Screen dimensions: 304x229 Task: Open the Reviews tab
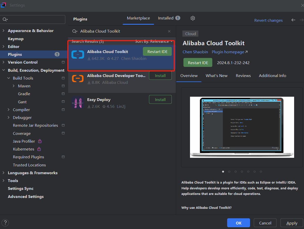click(x=243, y=76)
